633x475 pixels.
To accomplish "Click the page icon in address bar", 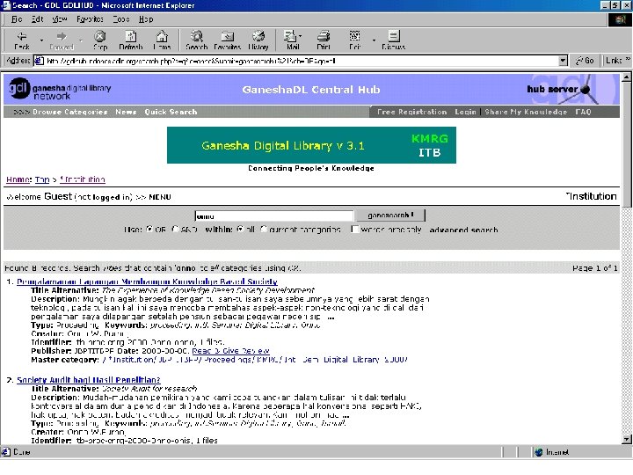I will point(39,61).
